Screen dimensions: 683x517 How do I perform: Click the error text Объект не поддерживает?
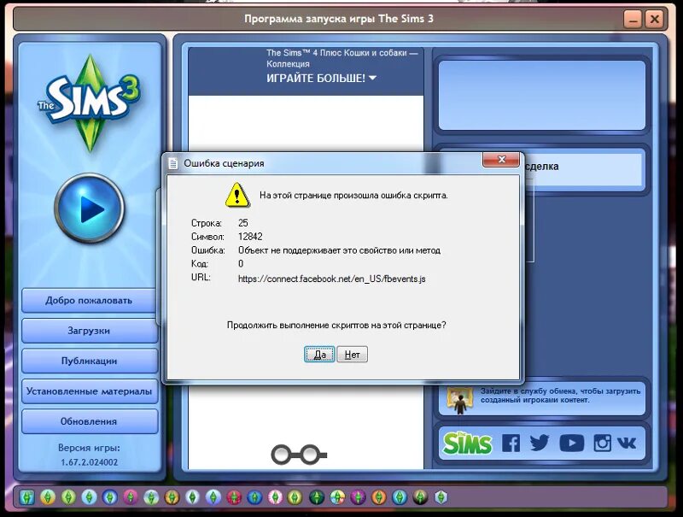coord(339,250)
